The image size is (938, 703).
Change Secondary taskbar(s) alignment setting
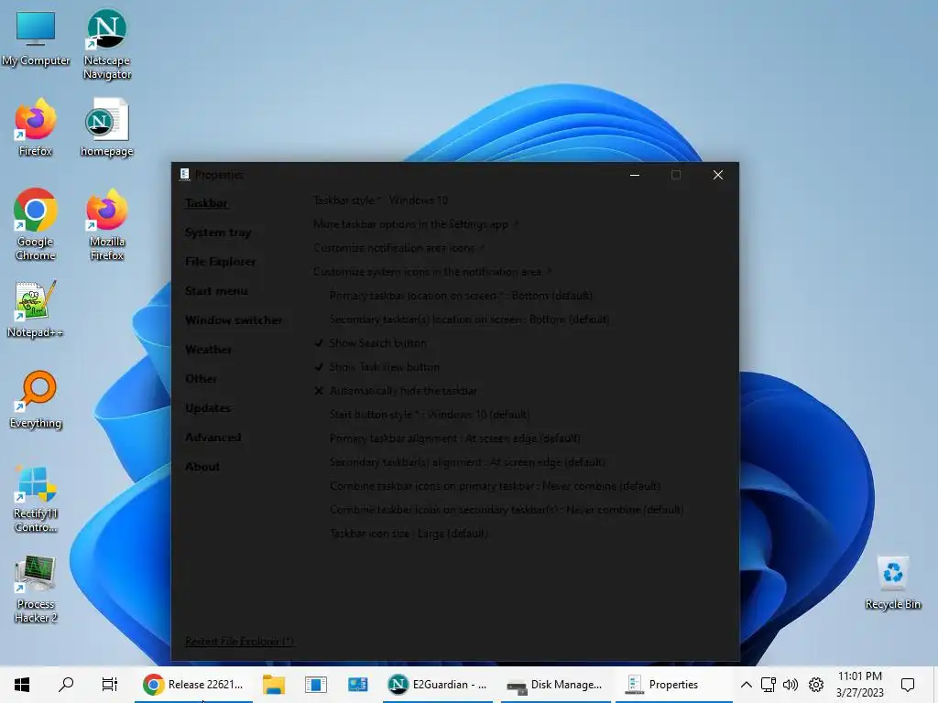pos(467,462)
